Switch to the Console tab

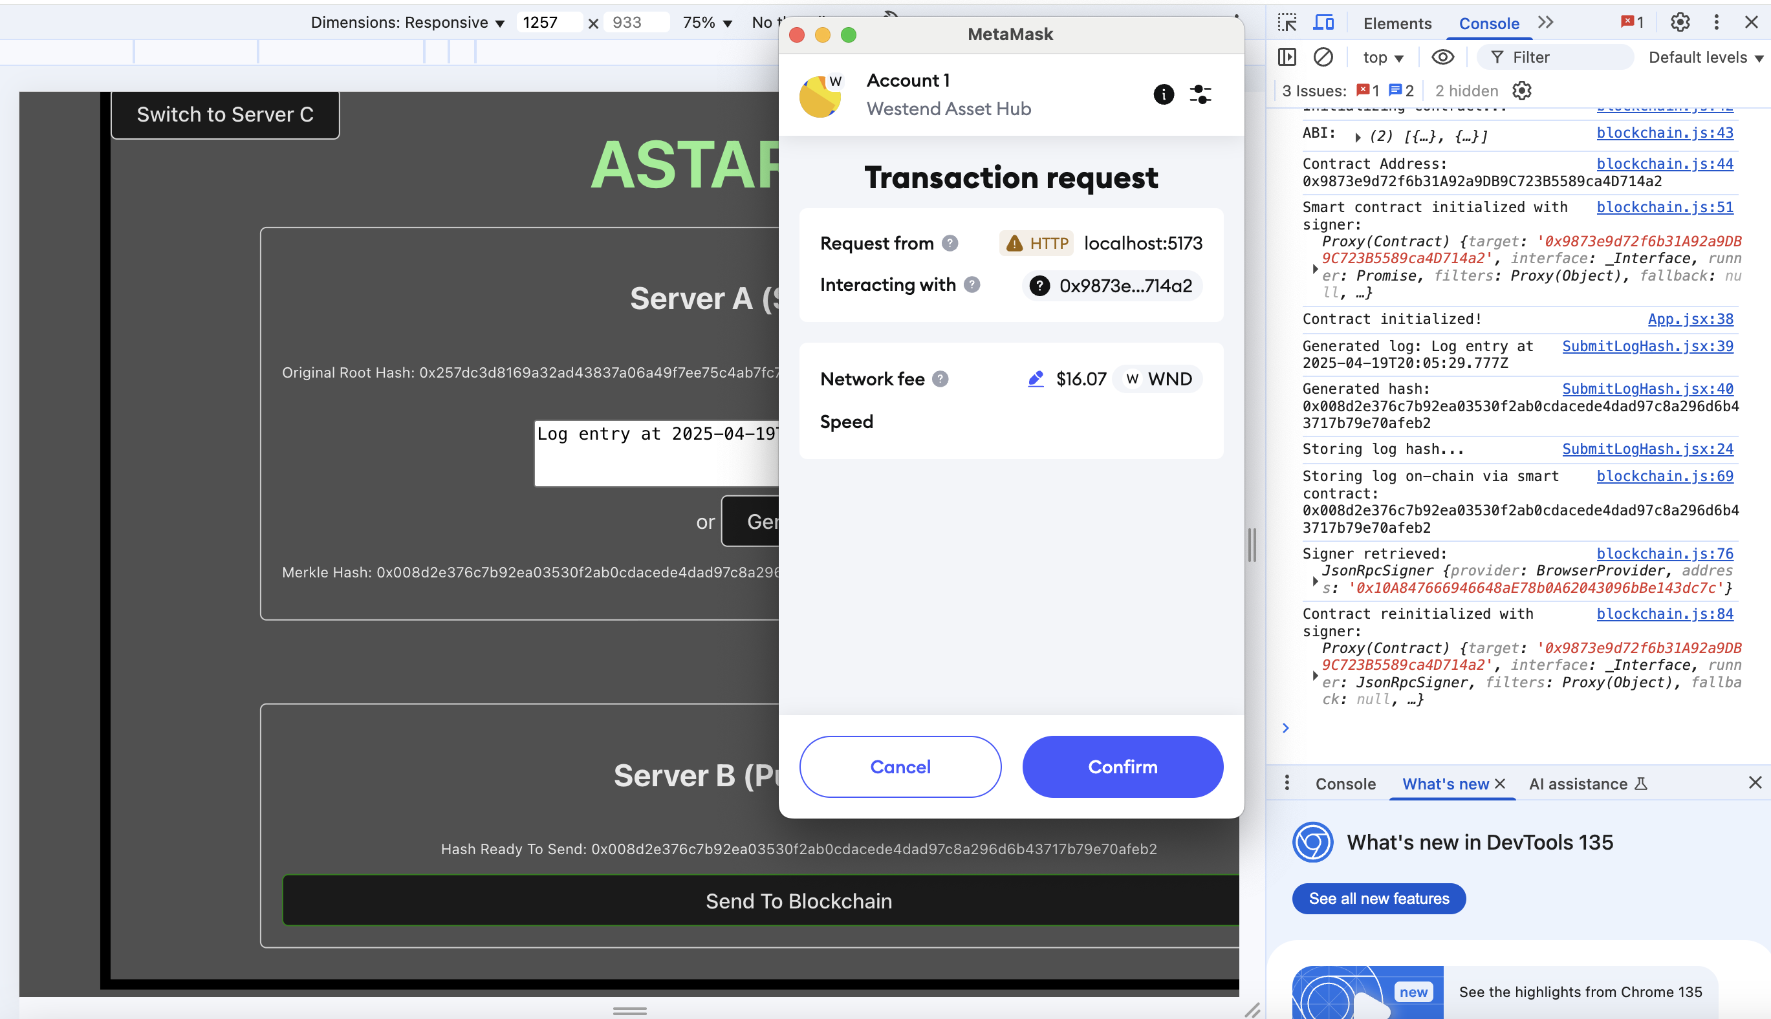[x=1489, y=24]
